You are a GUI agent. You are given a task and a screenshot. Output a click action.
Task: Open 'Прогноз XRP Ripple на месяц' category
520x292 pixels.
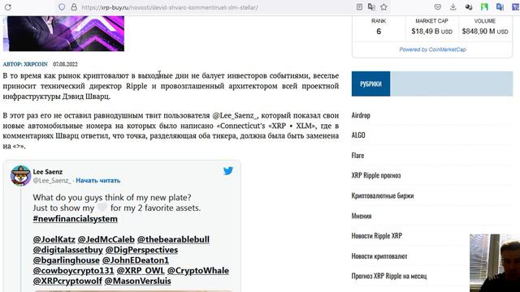(389, 276)
